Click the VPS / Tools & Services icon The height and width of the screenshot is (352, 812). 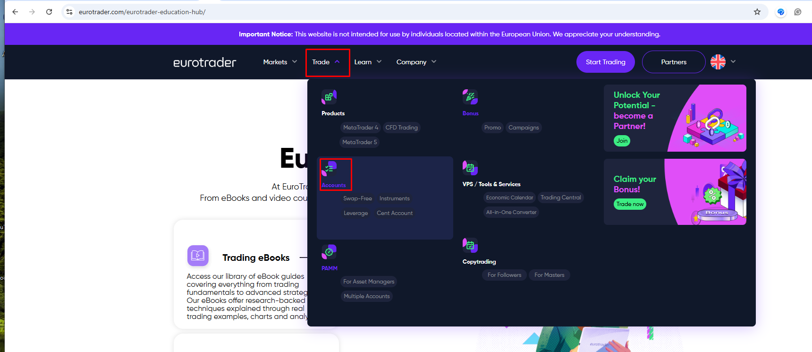(x=470, y=168)
